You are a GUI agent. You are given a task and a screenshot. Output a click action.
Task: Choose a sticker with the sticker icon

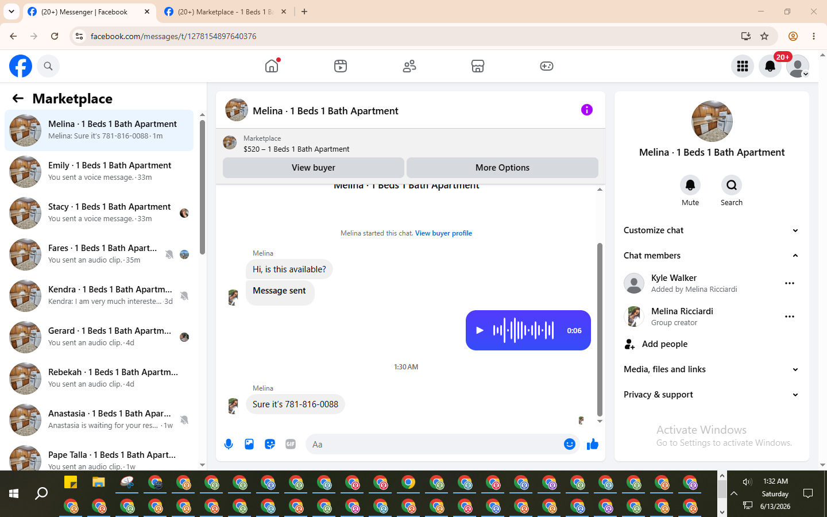(270, 444)
